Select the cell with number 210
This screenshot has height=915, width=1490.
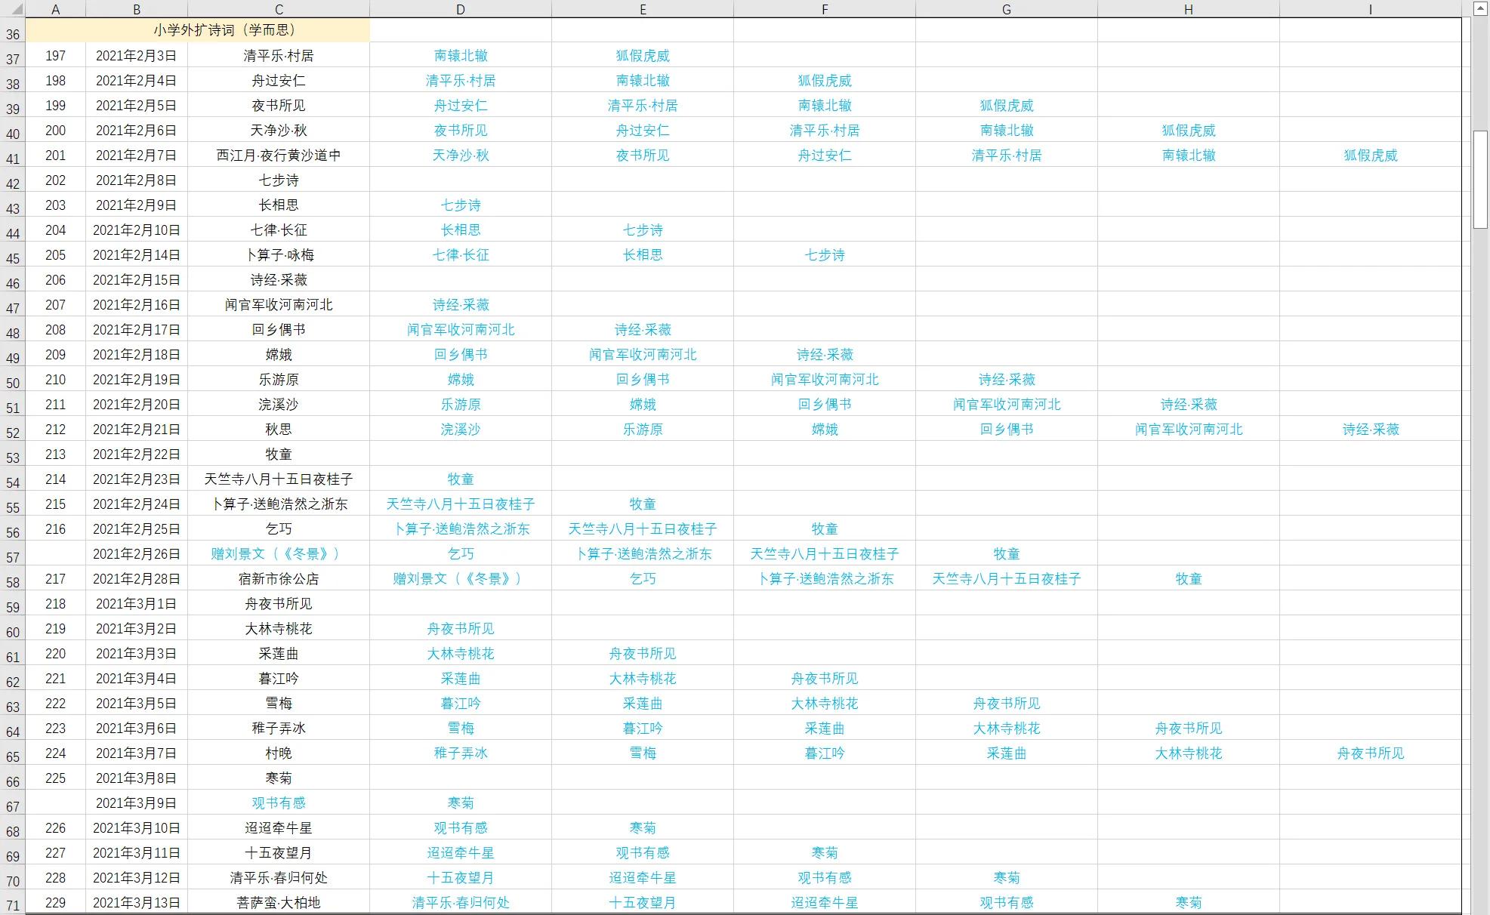click(55, 379)
